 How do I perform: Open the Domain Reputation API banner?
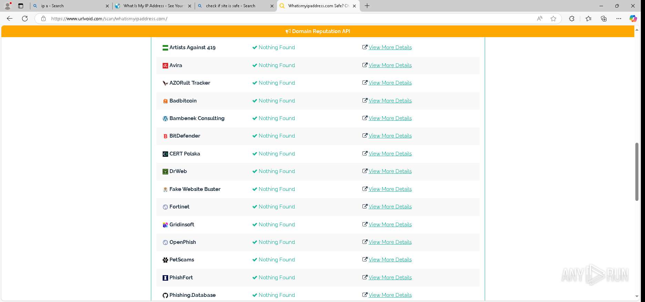(x=318, y=31)
